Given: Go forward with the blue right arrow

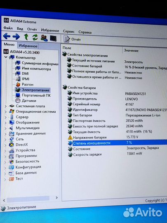Looking at the screenshot, I should tap(16, 37).
